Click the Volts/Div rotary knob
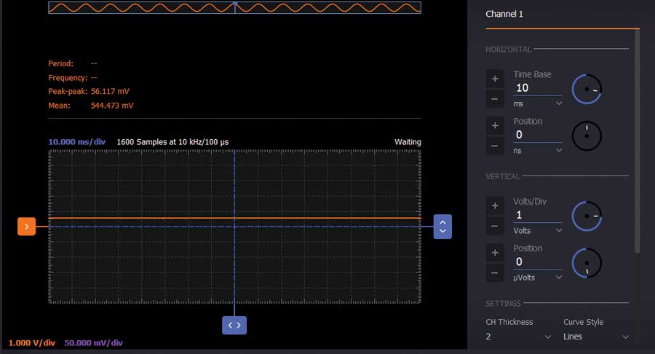 click(587, 216)
